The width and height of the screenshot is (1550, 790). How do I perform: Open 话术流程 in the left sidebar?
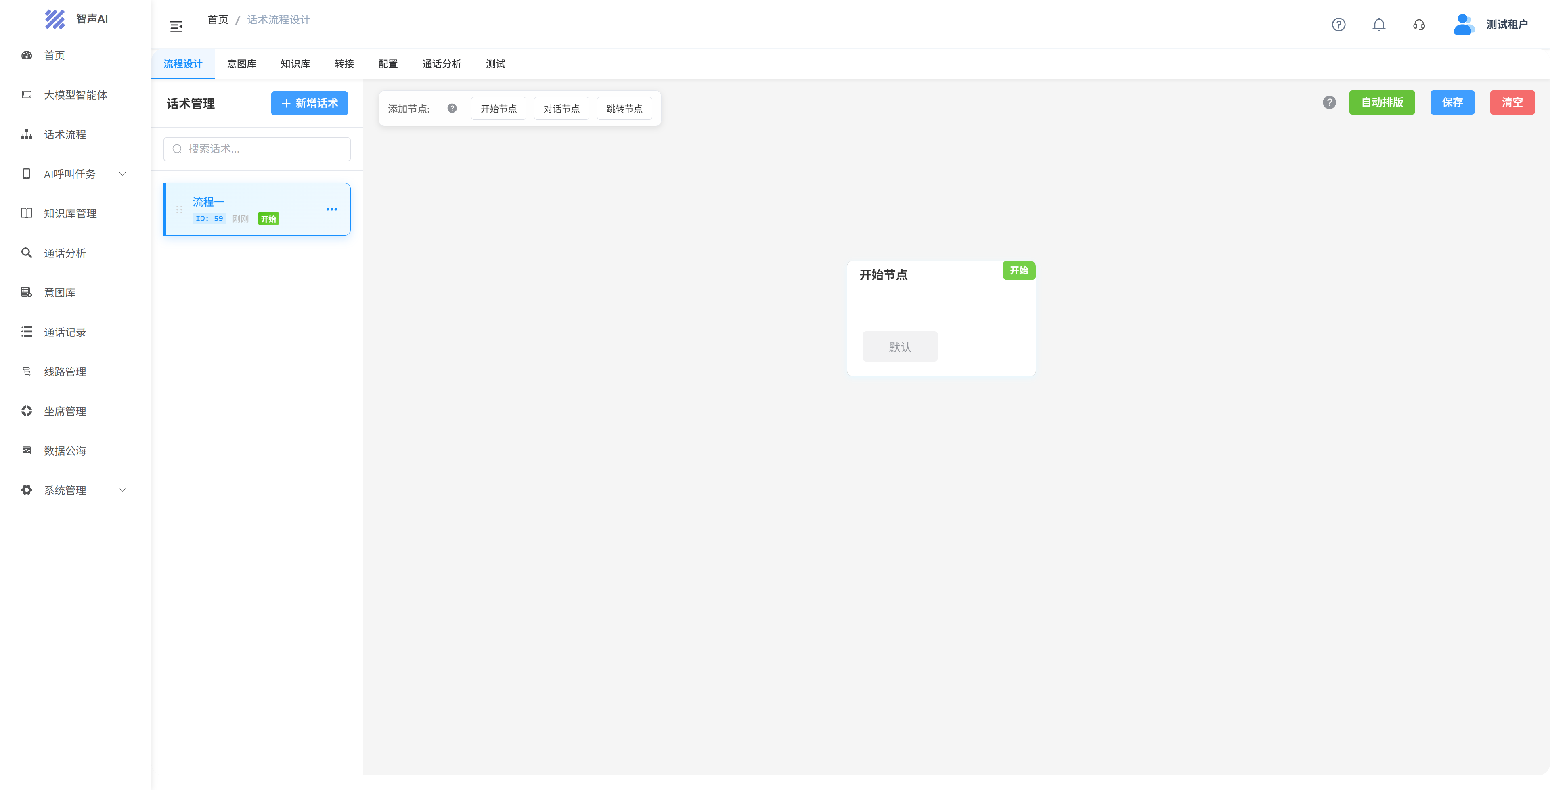click(65, 134)
